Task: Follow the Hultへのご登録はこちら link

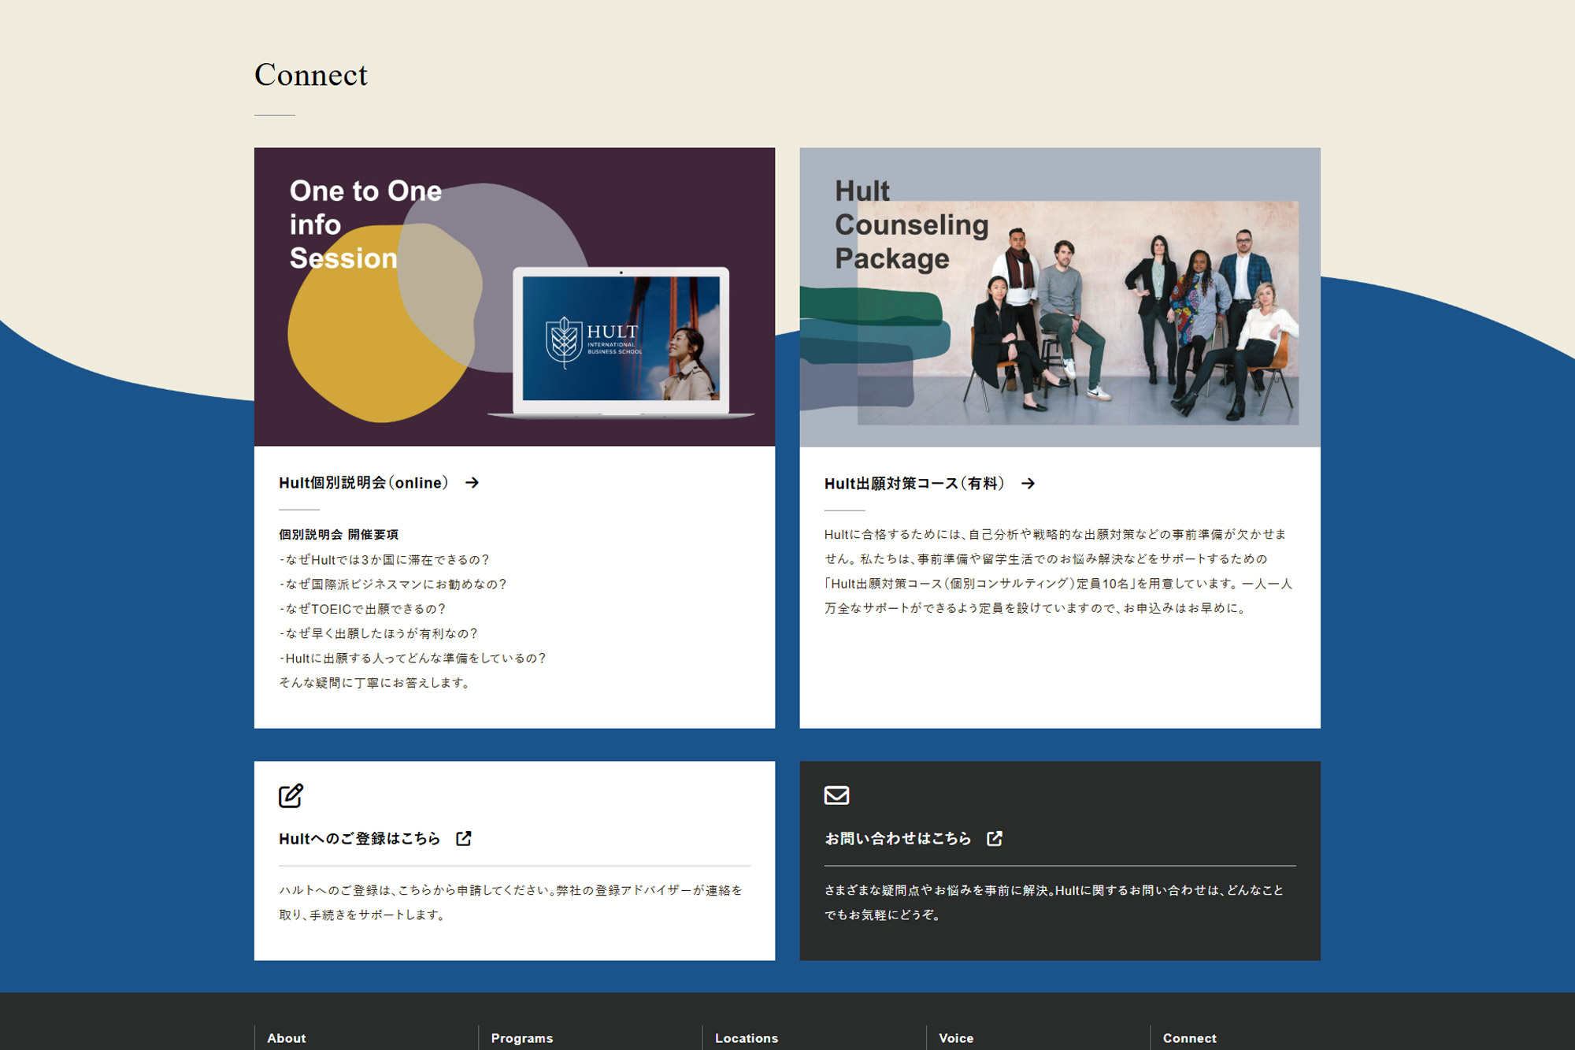Action: tap(359, 839)
